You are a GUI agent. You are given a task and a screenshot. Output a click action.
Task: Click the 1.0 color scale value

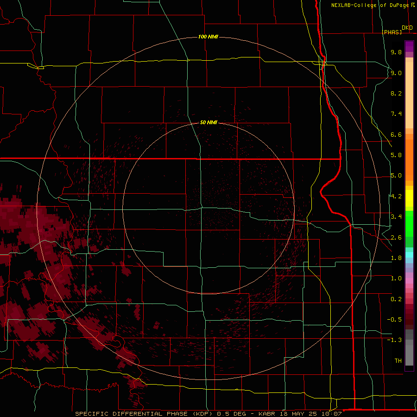[x=396, y=278]
